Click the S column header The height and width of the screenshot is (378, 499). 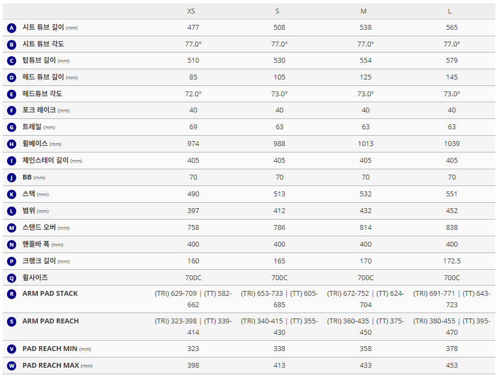coord(278,11)
